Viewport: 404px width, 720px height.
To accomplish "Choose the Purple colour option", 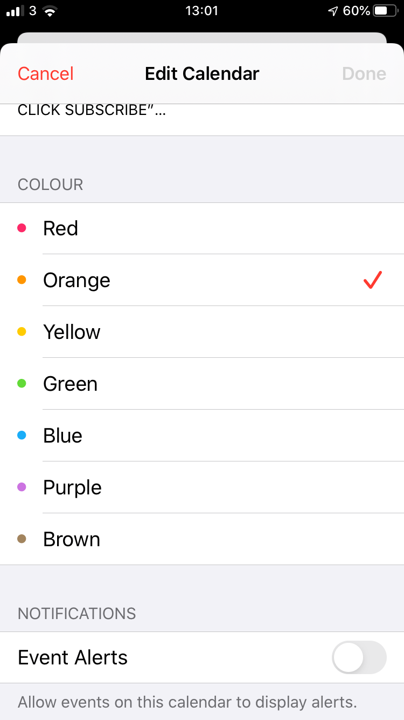I will point(73,487).
